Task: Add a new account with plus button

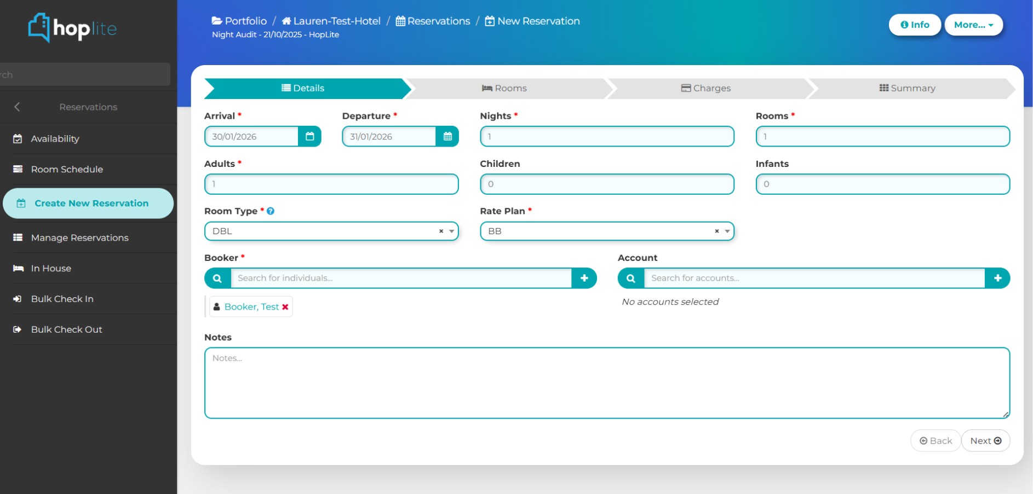Action: [997, 278]
